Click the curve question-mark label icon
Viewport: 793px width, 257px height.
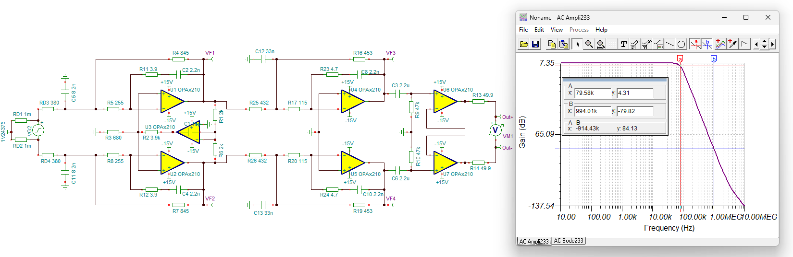(646, 44)
